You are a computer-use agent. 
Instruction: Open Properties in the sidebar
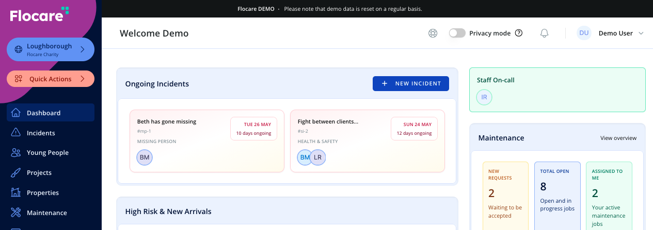pyautogui.click(x=51, y=192)
